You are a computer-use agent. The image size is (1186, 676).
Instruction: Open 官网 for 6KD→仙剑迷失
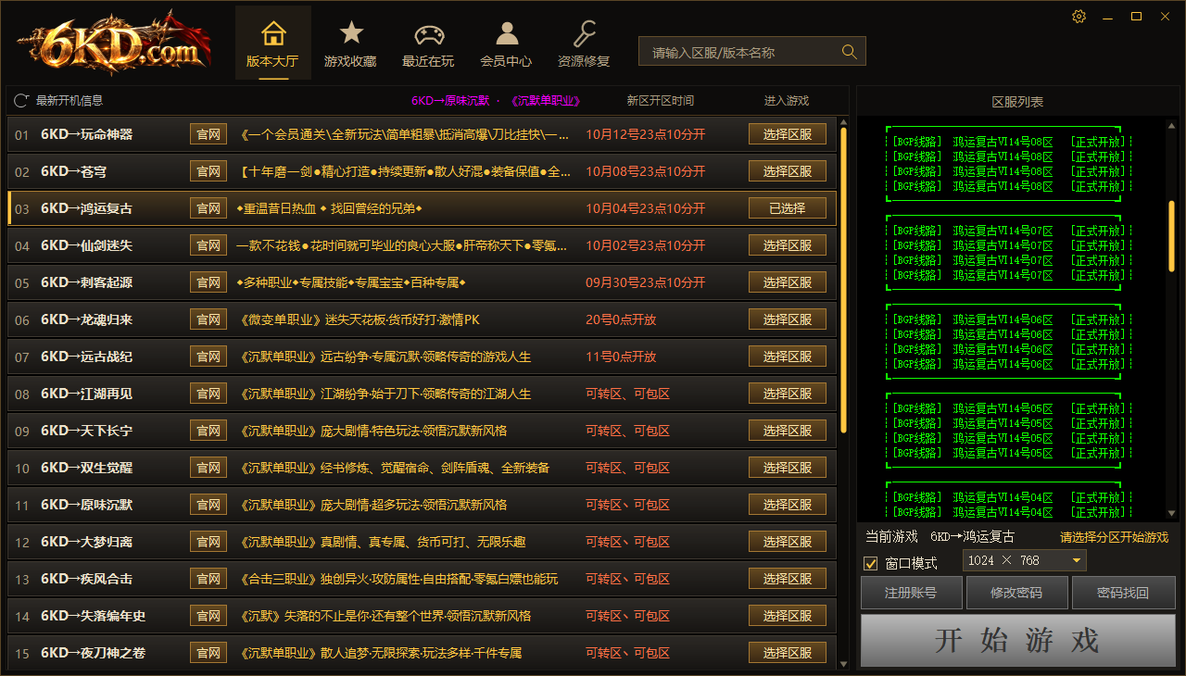(208, 245)
